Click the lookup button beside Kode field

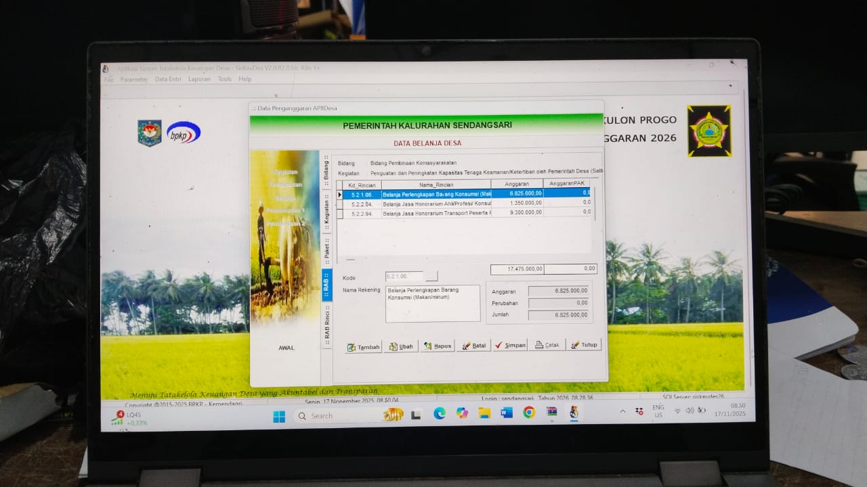(x=431, y=277)
